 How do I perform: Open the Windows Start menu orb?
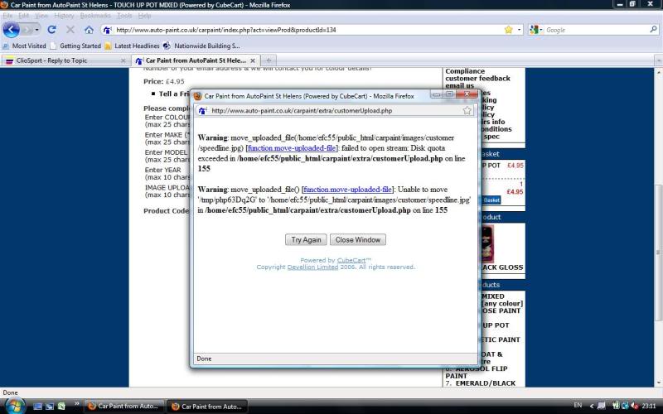click(x=13, y=406)
